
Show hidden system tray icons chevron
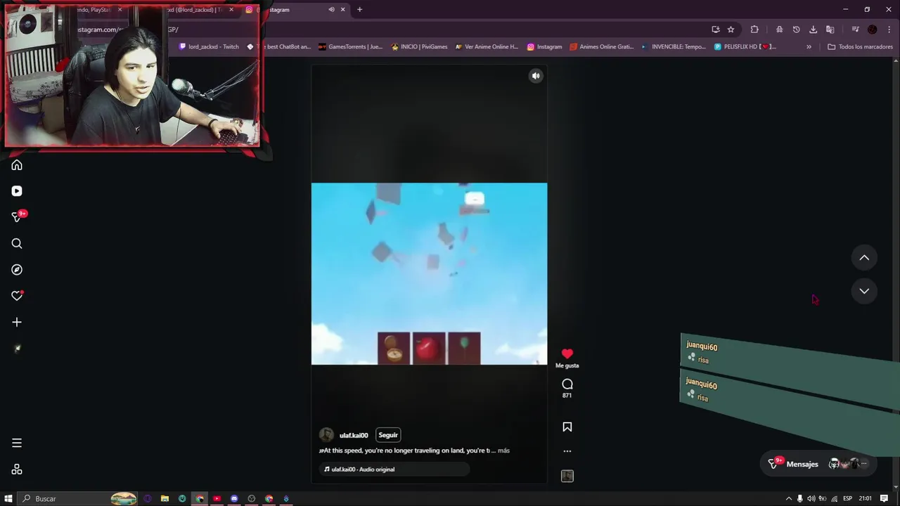[x=788, y=498]
